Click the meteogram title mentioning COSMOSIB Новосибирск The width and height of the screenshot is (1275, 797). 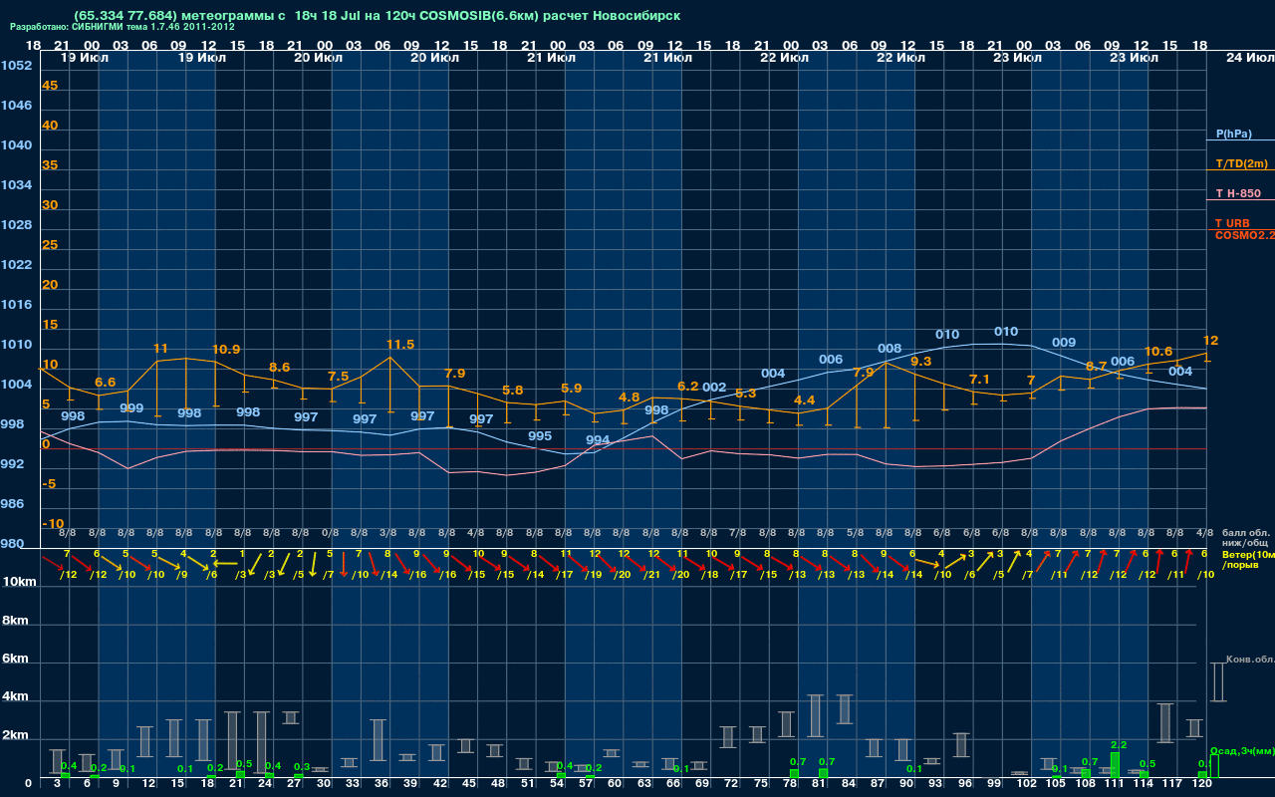(377, 16)
